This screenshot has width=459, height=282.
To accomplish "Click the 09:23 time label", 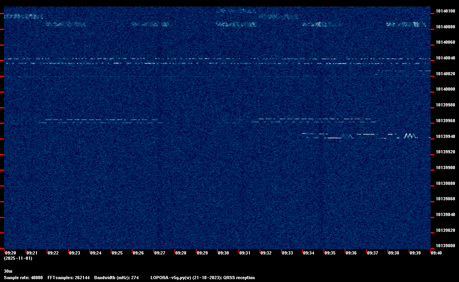I will point(74,253).
